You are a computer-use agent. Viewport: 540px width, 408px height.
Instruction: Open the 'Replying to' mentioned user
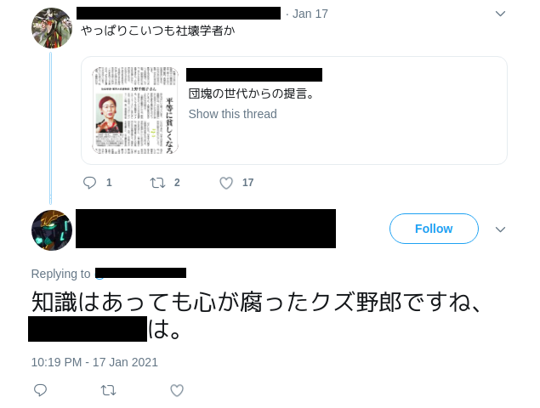(140, 273)
